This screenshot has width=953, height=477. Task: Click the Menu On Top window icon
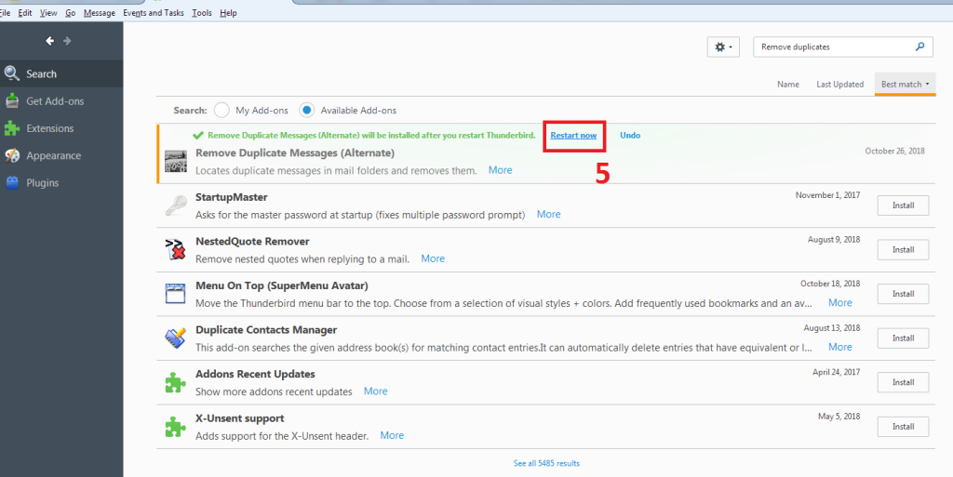[176, 294]
